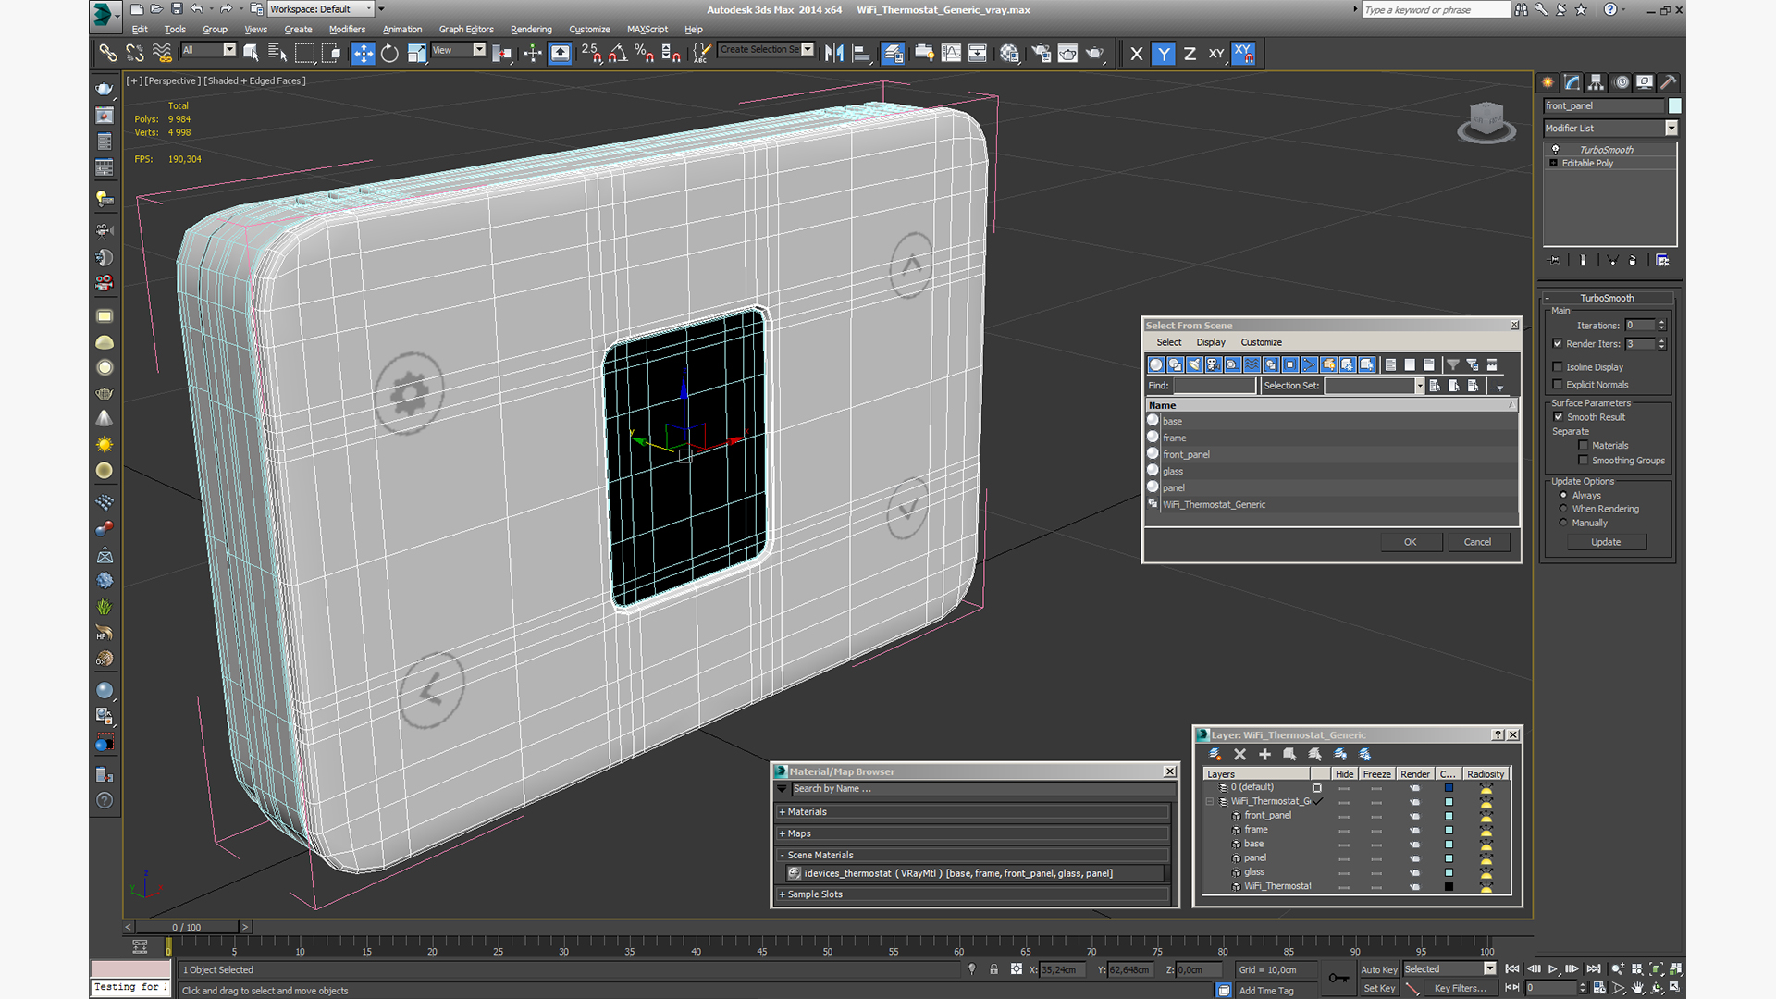Viewport: 1776px width, 999px height.
Task: Enable the Explicit Normals checkbox
Action: tap(1558, 385)
